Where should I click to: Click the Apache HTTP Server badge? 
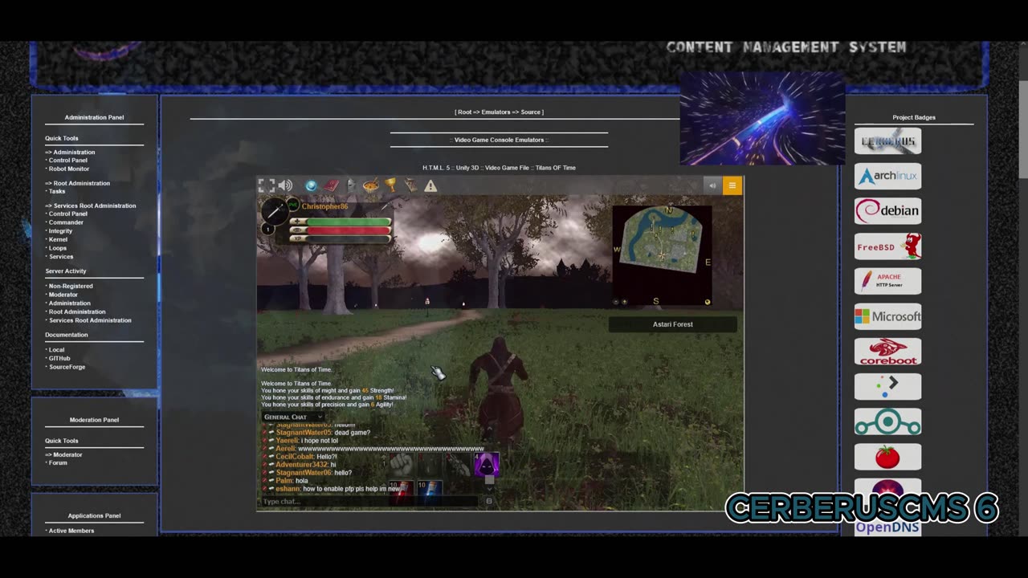point(887,281)
